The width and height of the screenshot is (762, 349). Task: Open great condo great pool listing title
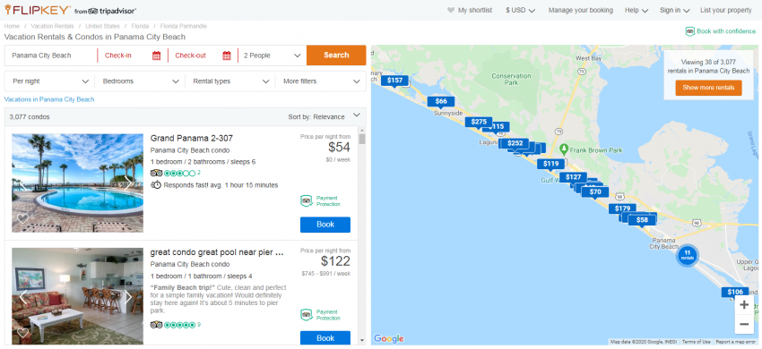coord(217,252)
